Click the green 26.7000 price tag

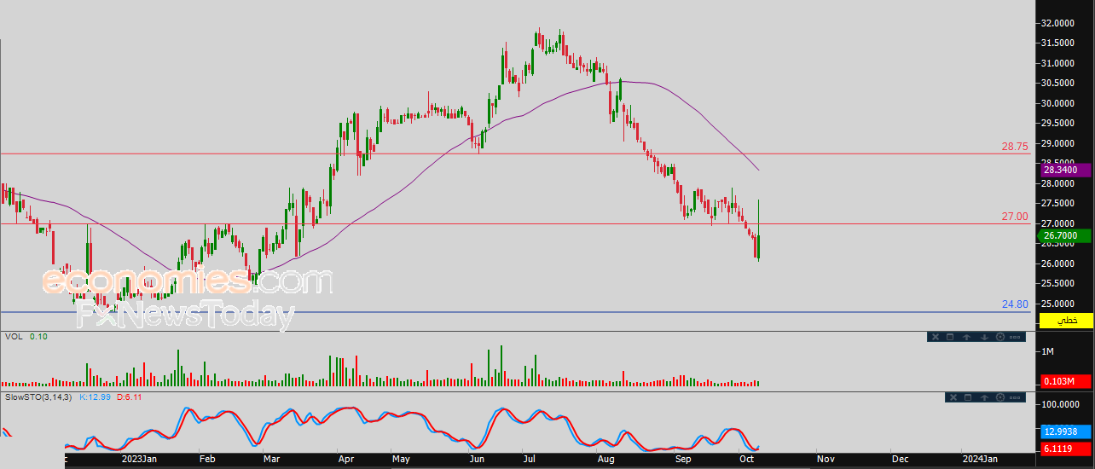tap(1065, 235)
